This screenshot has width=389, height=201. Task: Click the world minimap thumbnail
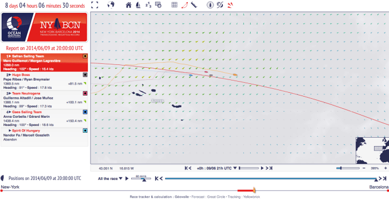(372, 150)
